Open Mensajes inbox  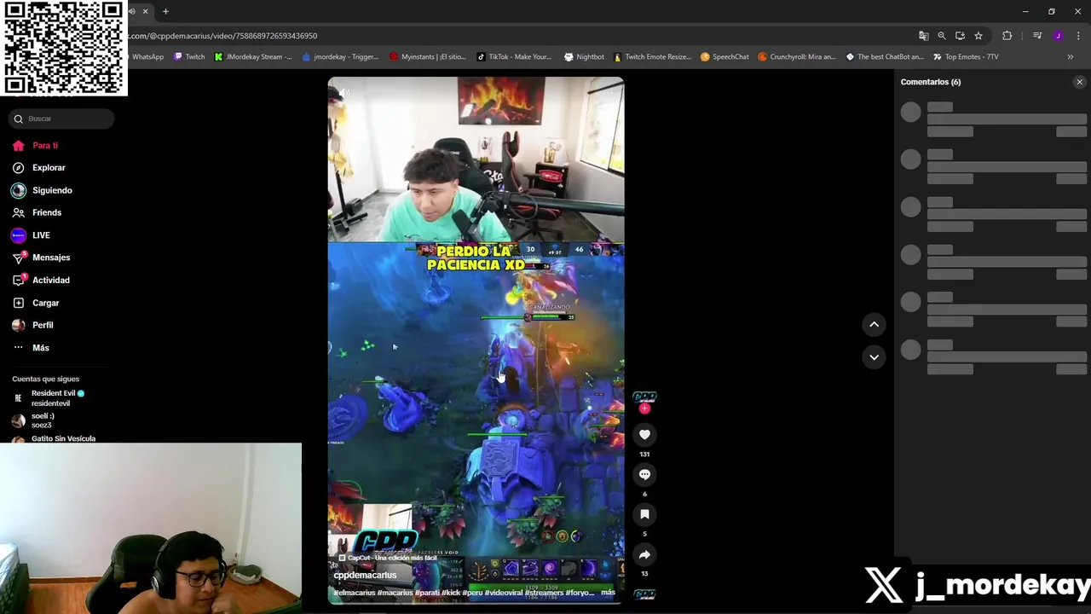42,258
